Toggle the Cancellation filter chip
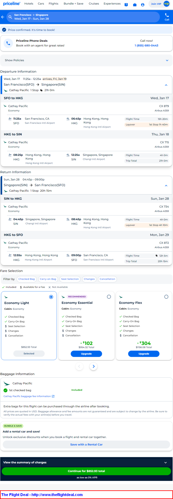173x499 pixels. coord(107,279)
